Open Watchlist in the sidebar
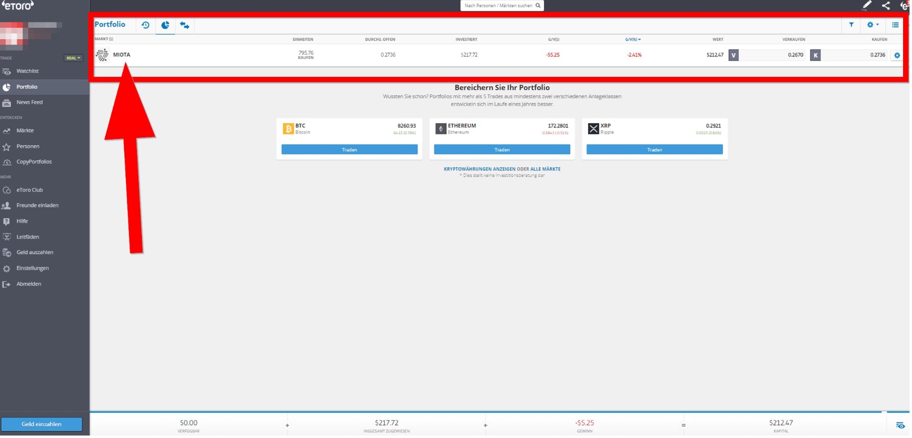 click(x=27, y=71)
